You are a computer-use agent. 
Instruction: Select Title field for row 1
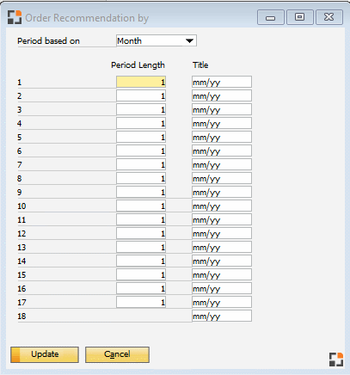click(222, 82)
